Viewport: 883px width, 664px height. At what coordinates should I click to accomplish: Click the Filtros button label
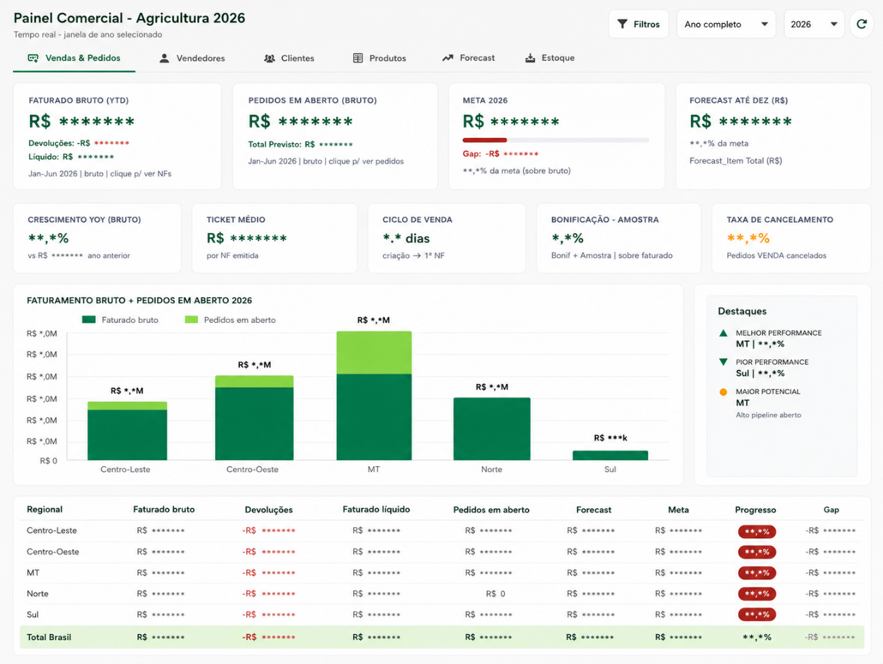click(646, 24)
